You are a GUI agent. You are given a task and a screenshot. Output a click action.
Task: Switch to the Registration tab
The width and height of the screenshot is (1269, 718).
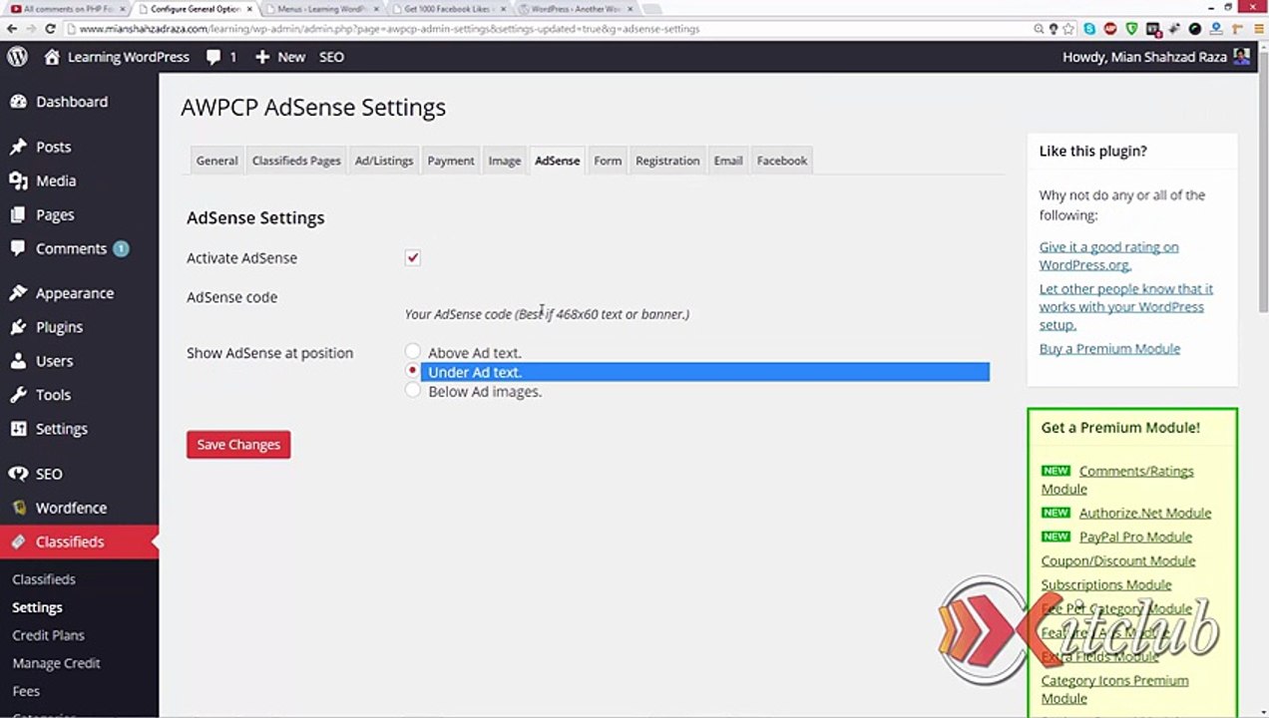(667, 161)
